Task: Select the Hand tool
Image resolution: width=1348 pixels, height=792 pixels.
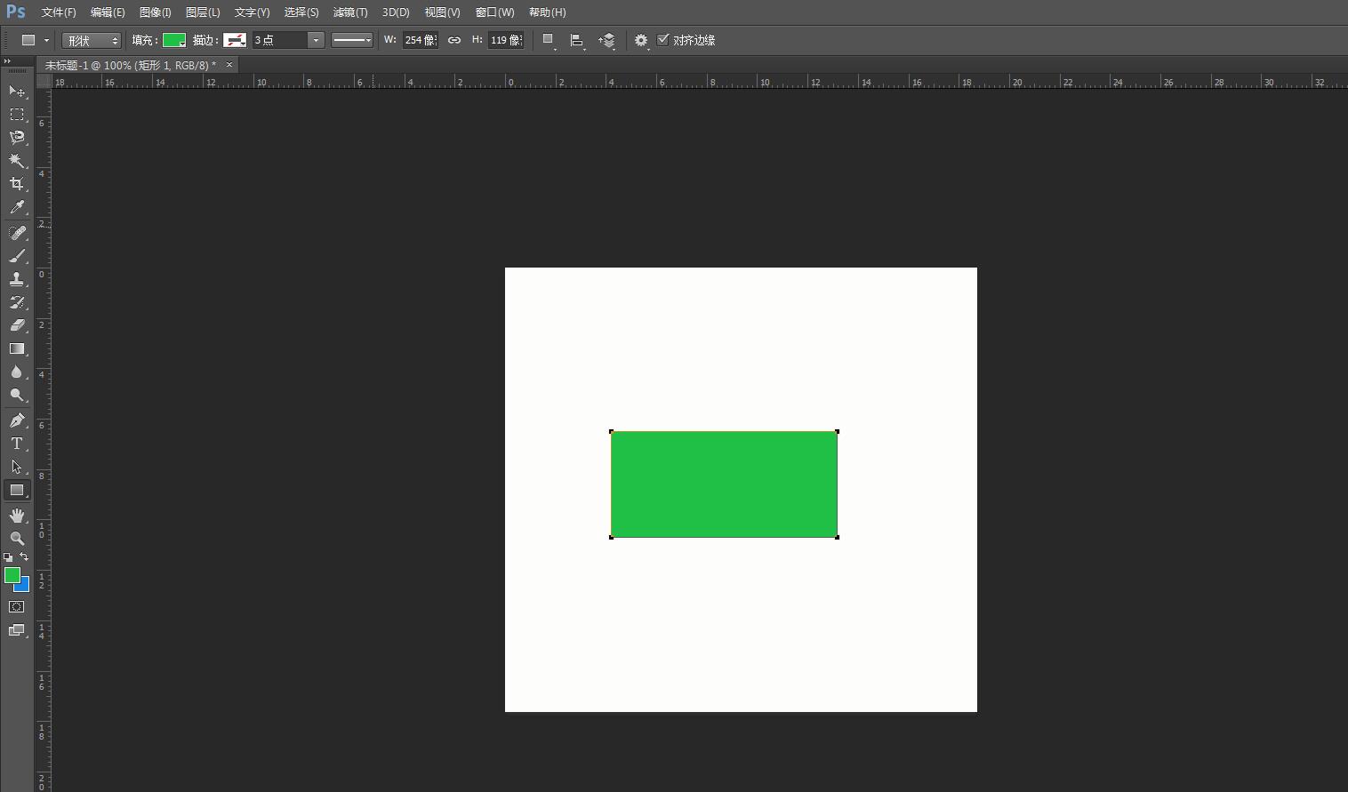Action: [x=16, y=516]
